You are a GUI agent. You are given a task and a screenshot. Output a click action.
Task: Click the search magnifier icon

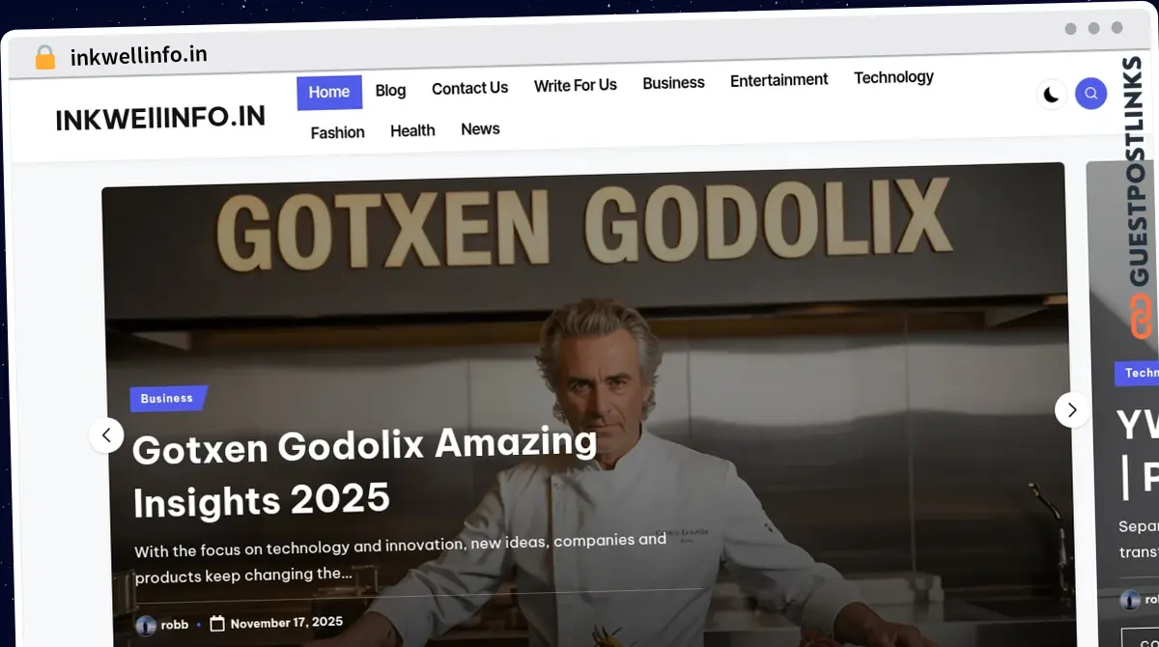coord(1090,94)
